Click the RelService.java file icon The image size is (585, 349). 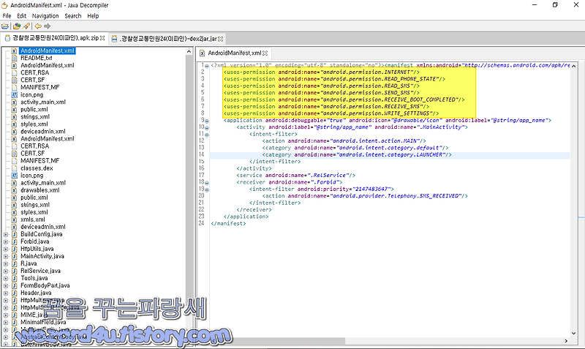(x=14, y=271)
